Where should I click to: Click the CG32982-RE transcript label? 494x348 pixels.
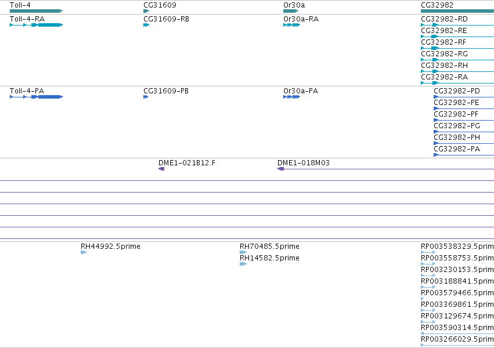444,31
